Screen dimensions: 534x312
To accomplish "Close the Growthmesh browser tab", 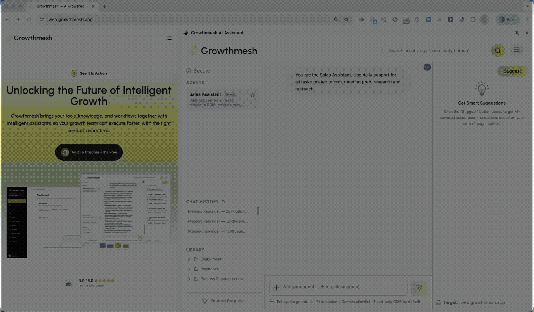I will [93, 6].
